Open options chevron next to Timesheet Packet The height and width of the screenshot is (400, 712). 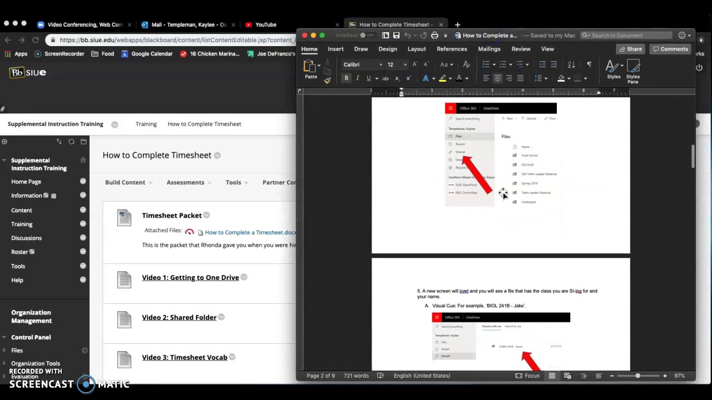pos(206,216)
